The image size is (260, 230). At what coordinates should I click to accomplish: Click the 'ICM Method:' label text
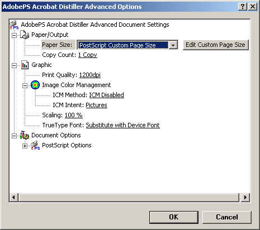point(70,95)
